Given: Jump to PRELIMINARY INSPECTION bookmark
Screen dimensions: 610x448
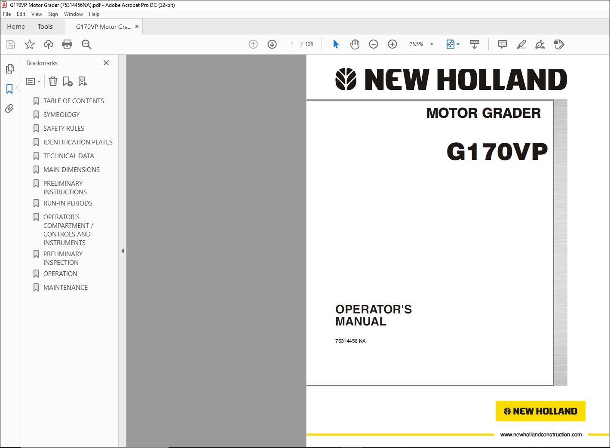Looking at the screenshot, I should click(x=63, y=258).
